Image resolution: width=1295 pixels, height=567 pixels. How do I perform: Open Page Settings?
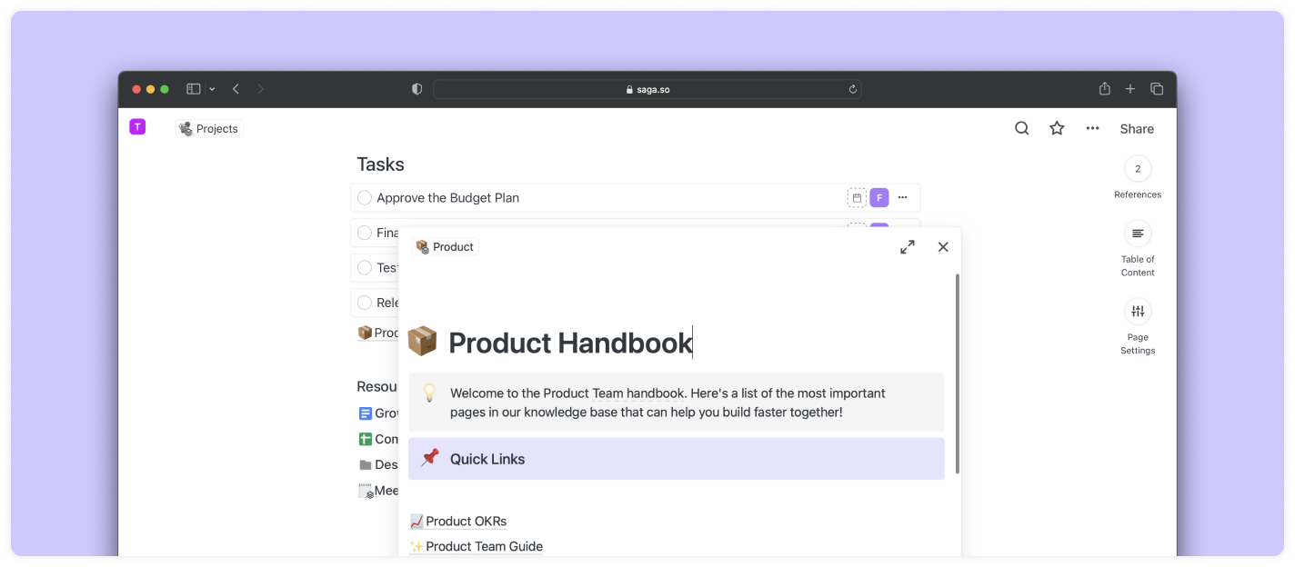point(1137,313)
